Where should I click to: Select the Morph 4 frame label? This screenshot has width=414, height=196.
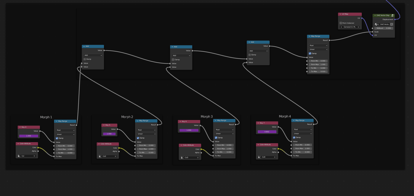[x=285, y=116]
